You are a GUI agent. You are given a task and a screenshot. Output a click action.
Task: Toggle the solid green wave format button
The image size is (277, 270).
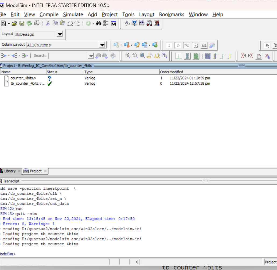click(196, 56)
